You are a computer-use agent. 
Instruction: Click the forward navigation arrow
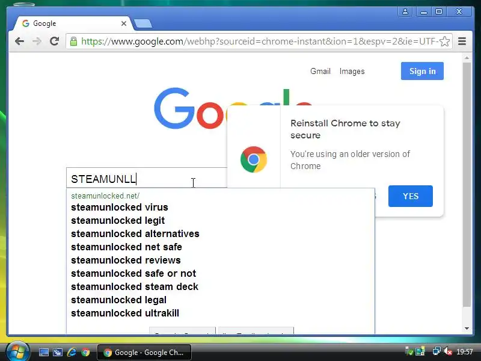(37, 41)
